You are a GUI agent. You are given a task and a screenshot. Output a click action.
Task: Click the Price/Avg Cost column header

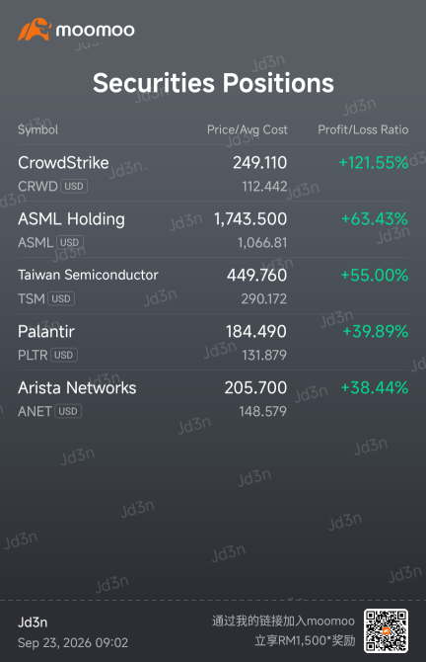pos(248,129)
